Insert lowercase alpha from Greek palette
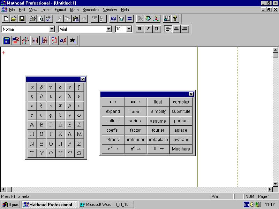Viewport: 279px width, 209px height. tap(32, 87)
